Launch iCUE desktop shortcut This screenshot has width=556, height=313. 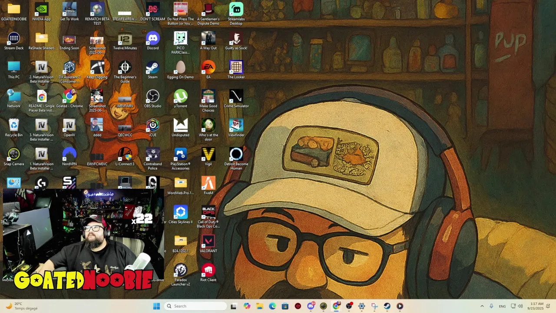coord(152,128)
